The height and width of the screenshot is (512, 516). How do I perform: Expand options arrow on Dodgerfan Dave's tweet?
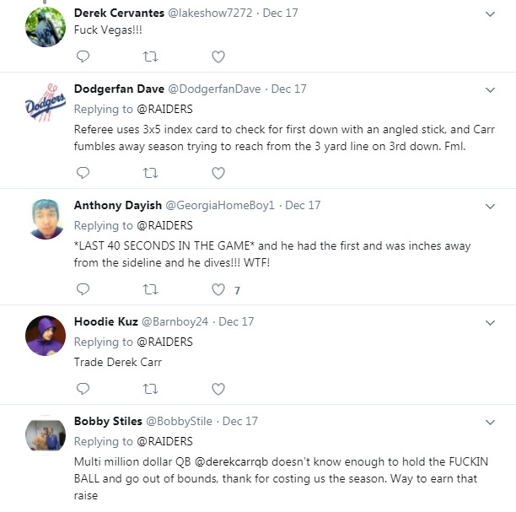491,89
